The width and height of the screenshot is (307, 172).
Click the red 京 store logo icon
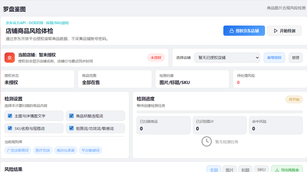click(x=9, y=58)
